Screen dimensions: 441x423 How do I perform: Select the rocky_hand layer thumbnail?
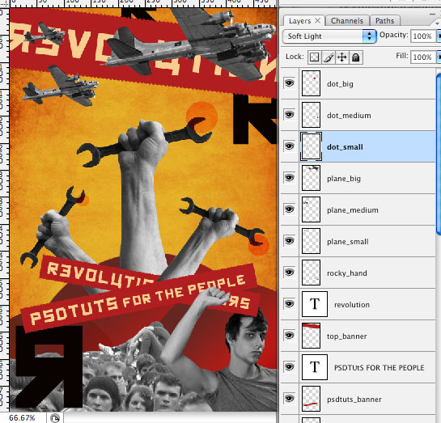click(x=311, y=273)
